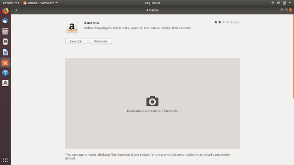Screen dimensions: 294x165
Task: Launch Thunderbird mail from the dock
Action: point(6,21)
